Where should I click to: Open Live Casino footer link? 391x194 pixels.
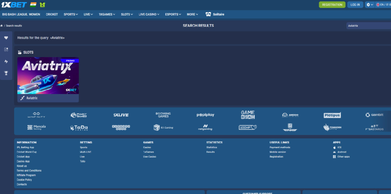coord(150,157)
